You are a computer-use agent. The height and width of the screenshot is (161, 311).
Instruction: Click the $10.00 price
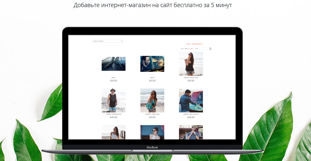tap(113, 81)
